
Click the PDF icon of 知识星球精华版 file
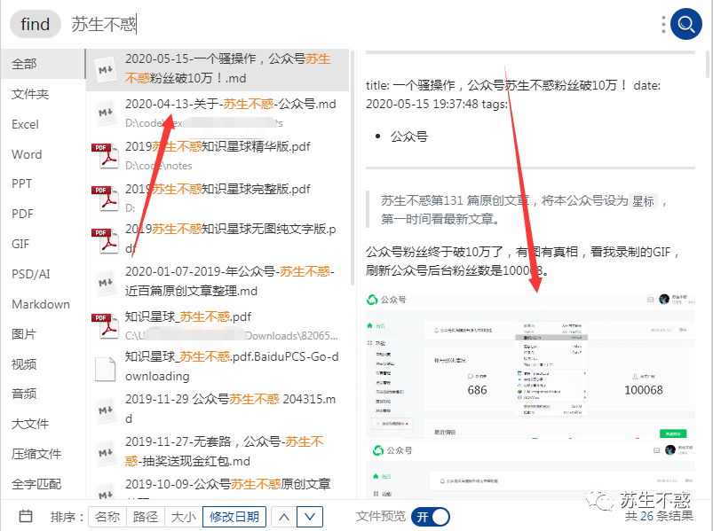tap(106, 155)
